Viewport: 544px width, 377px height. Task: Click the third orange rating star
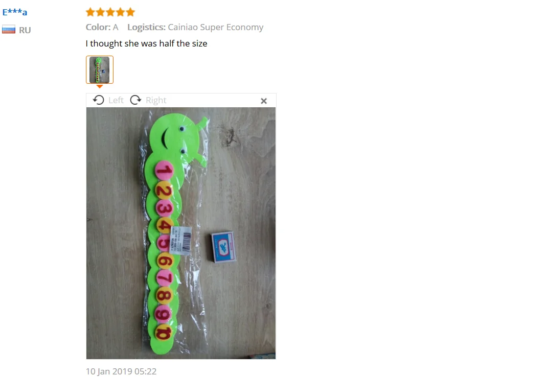click(110, 12)
